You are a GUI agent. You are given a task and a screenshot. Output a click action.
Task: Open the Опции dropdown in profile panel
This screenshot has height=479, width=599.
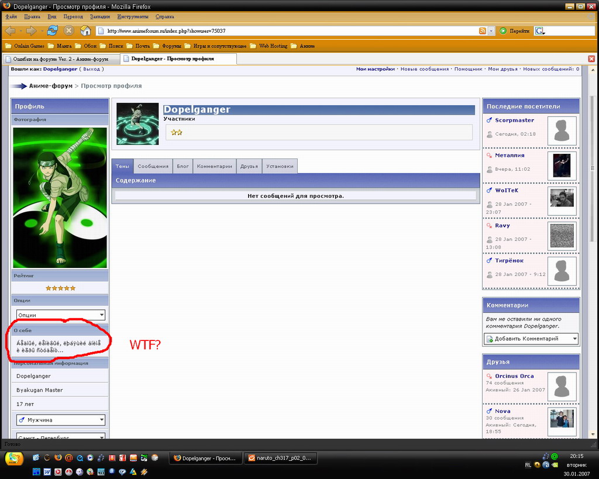click(x=60, y=315)
